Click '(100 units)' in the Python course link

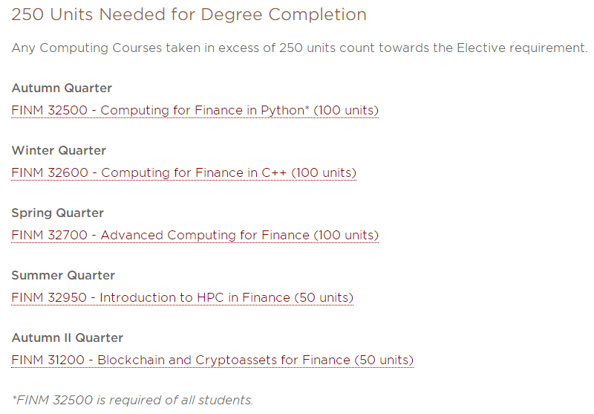click(x=346, y=110)
